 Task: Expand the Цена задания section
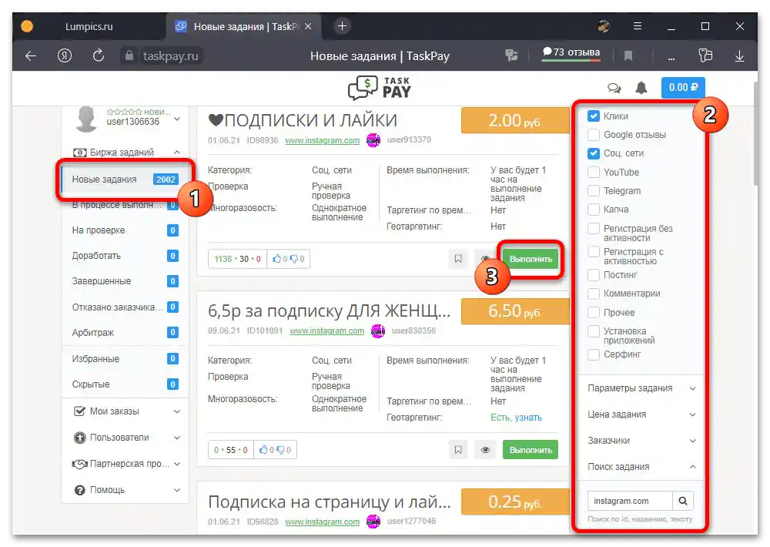[x=641, y=414]
